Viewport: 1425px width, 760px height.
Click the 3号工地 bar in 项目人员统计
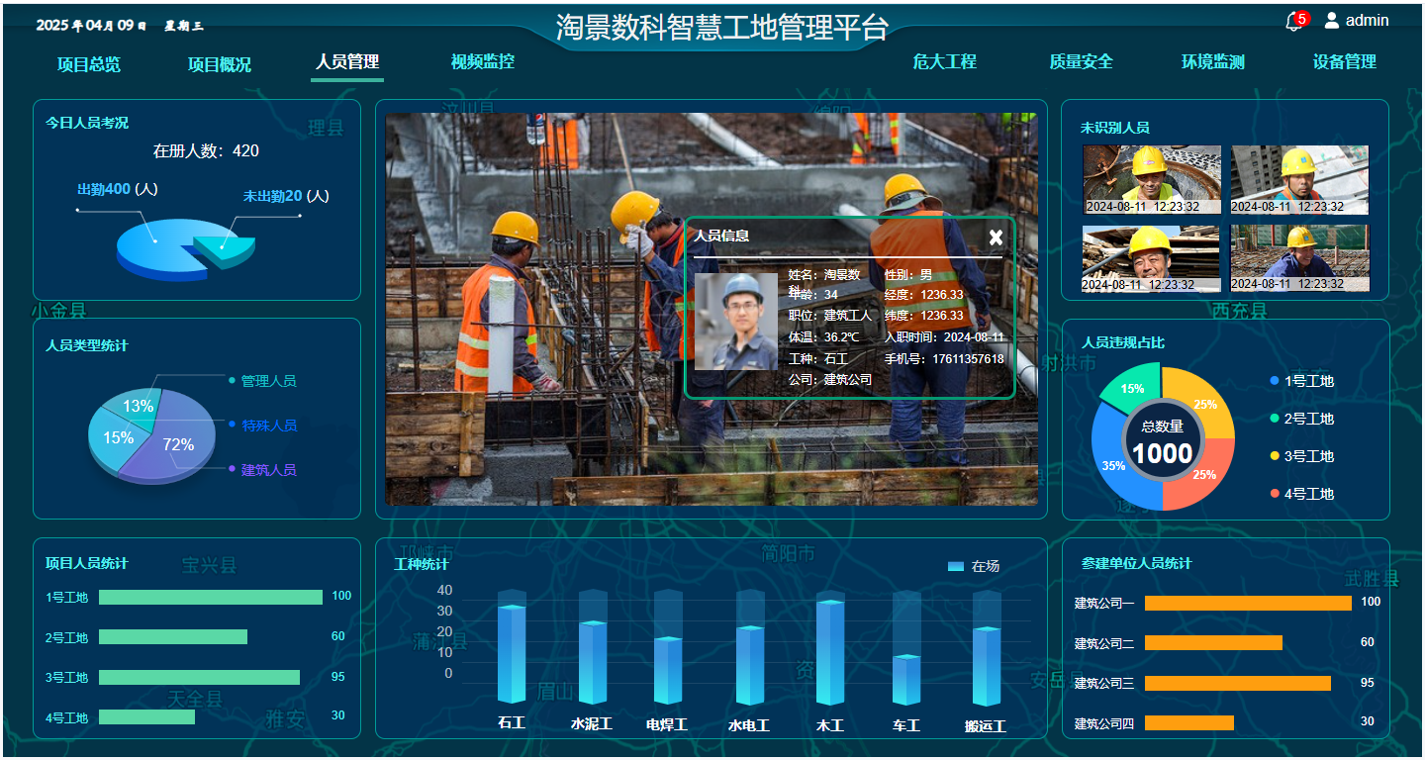click(199, 677)
